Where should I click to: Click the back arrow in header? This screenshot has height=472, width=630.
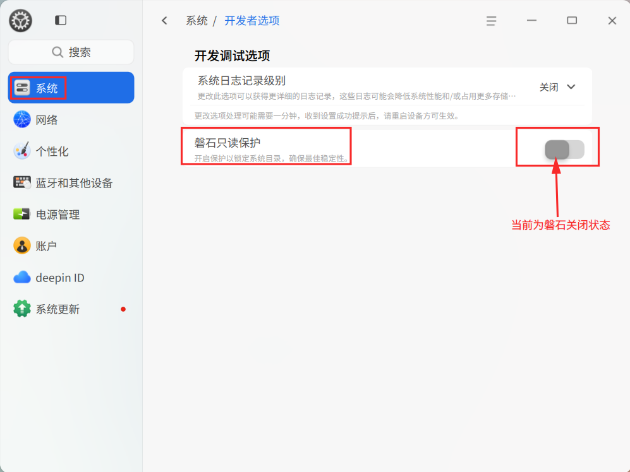tap(164, 21)
